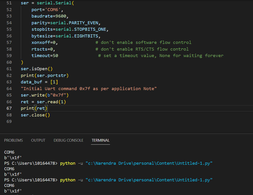This screenshot has height=195, width=253.
Task: Click the software flow control comment
Action: click(x=143, y=43)
